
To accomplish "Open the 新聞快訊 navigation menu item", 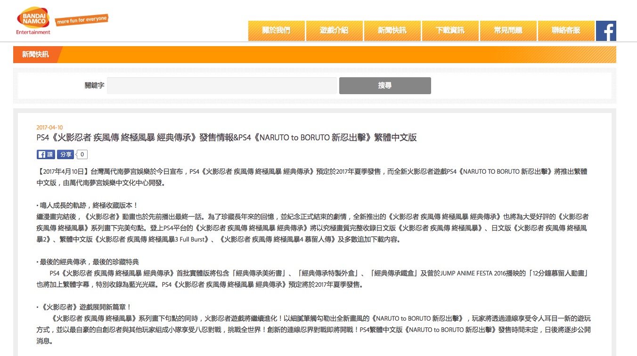I will (392, 31).
